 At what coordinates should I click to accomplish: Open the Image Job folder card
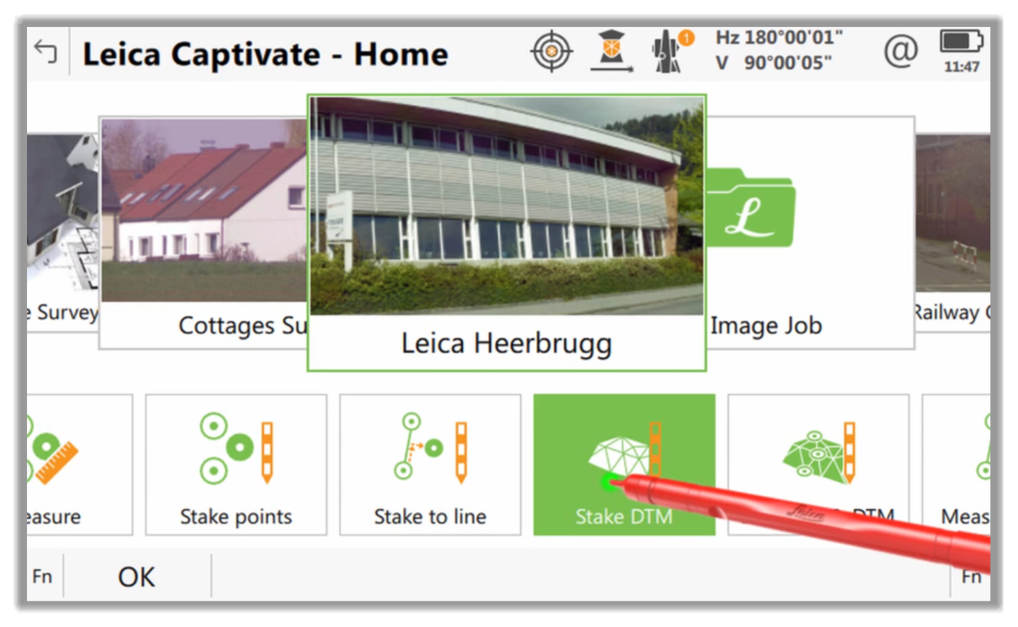810,233
